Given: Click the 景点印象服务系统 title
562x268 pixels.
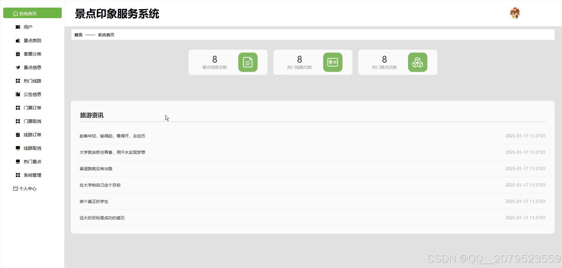Looking at the screenshot, I should pos(117,14).
